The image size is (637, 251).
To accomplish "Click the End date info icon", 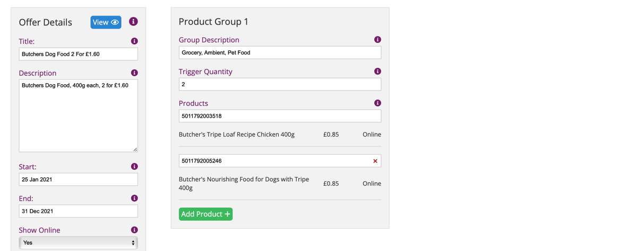I will coord(134,199).
